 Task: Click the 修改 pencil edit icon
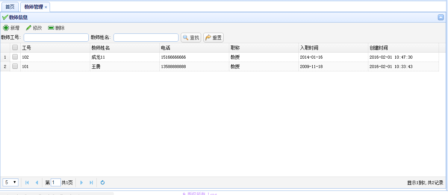tap(29, 28)
